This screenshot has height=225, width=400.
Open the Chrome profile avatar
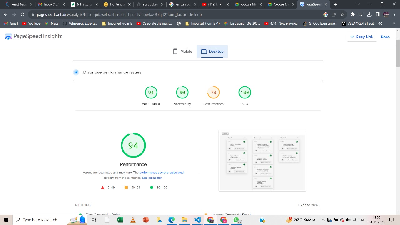[x=386, y=14]
